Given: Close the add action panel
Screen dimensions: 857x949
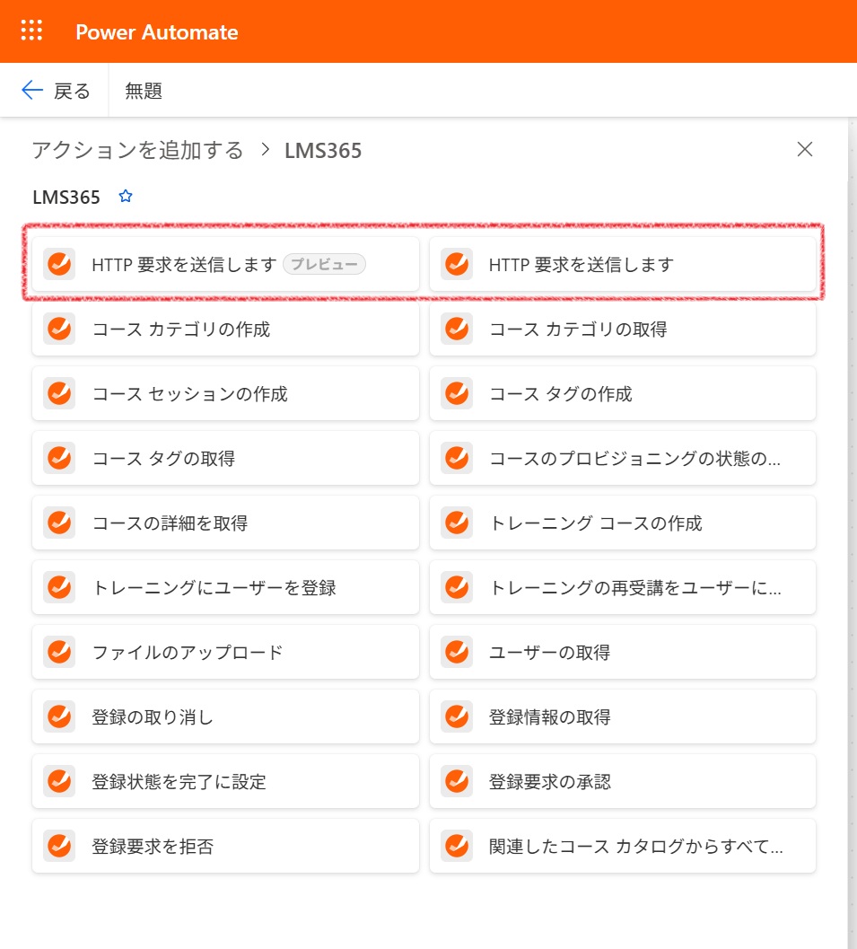Looking at the screenshot, I should coord(805,150).
